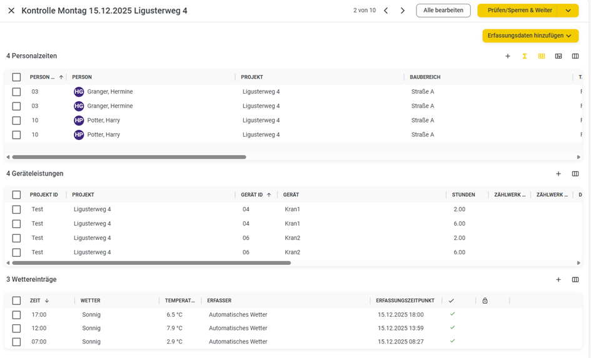This screenshot has width=591, height=358.
Task: Open Erfassungsdaten hinzufügen dropdown
Action: click(530, 36)
